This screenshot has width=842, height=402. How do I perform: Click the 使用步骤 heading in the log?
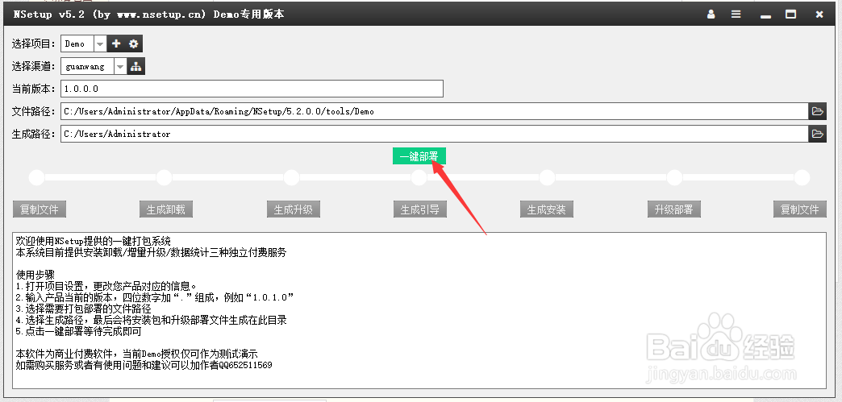point(35,275)
